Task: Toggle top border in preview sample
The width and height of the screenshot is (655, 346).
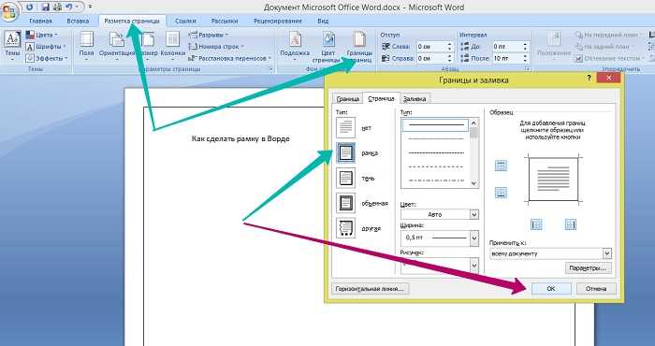Action: [501, 166]
